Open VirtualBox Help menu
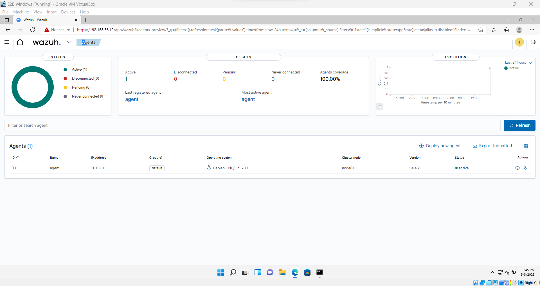This screenshot has width=540, height=286. click(x=84, y=12)
